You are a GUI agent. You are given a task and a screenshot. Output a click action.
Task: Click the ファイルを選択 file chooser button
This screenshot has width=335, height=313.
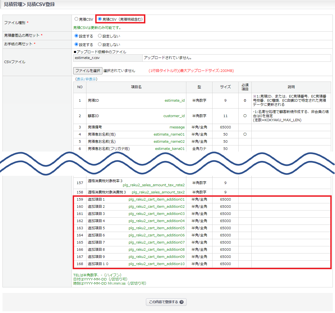click(x=88, y=71)
